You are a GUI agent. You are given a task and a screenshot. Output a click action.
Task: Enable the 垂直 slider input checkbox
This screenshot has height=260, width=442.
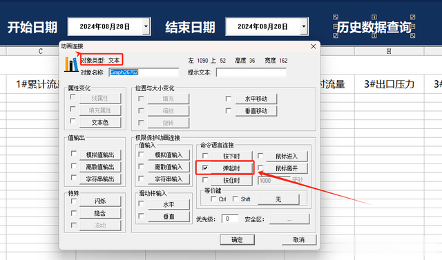coord(141,216)
